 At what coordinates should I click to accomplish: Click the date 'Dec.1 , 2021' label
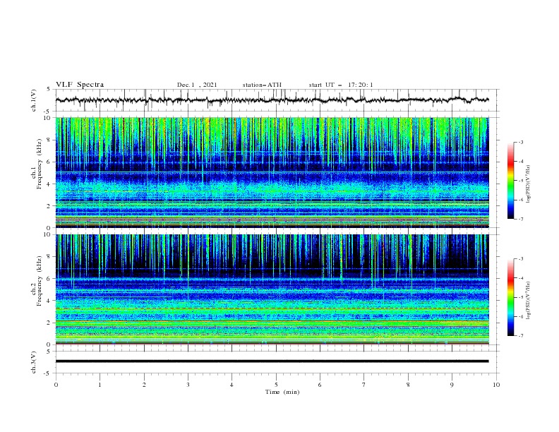(x=197, y=85)
